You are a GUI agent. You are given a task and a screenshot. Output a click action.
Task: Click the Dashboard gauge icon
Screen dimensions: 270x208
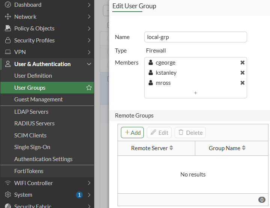point(8,5)
